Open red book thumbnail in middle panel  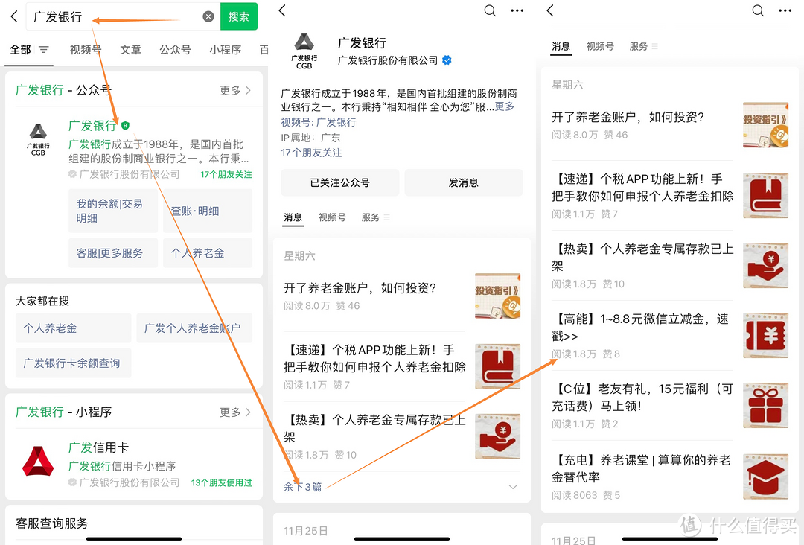[x=497, y=366]
